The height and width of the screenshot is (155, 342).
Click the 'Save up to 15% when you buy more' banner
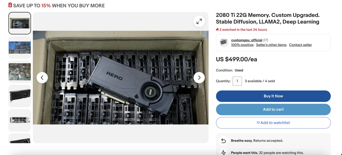point(56,5)
